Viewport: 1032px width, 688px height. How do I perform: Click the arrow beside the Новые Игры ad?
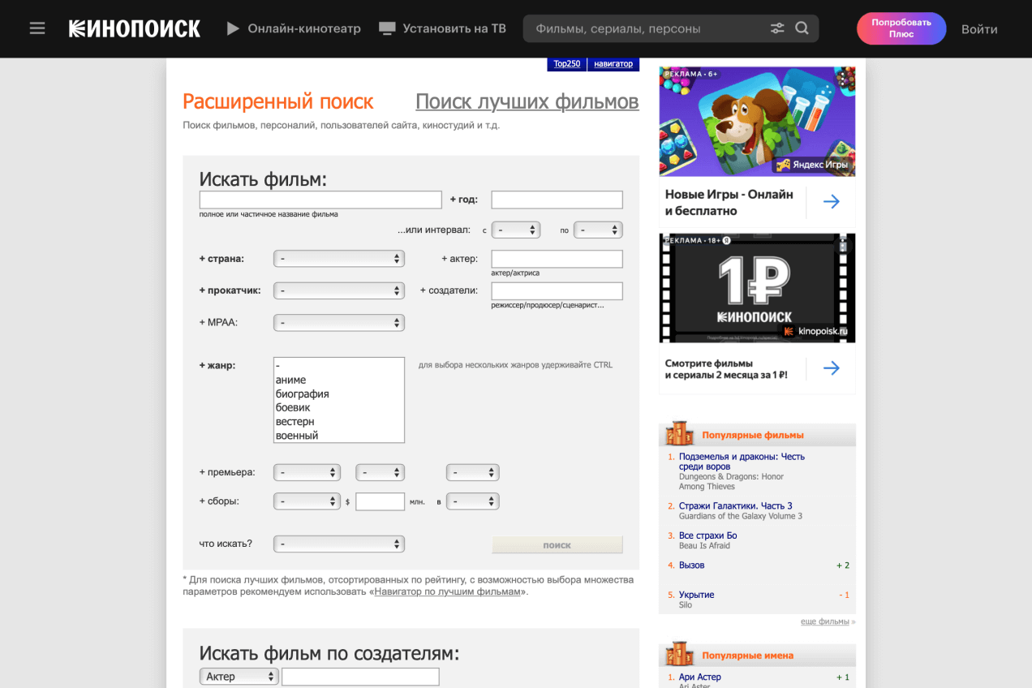(x=831, y=202)
